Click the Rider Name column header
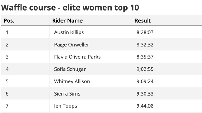This screenshot has width=202, height=113. click(x=67, y=20)
